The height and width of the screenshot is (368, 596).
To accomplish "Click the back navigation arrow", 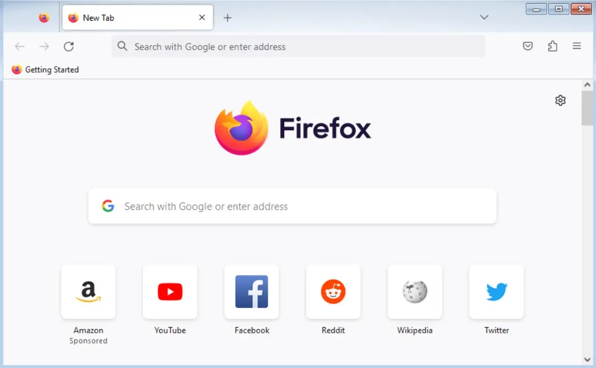I will tap(20, 46).
